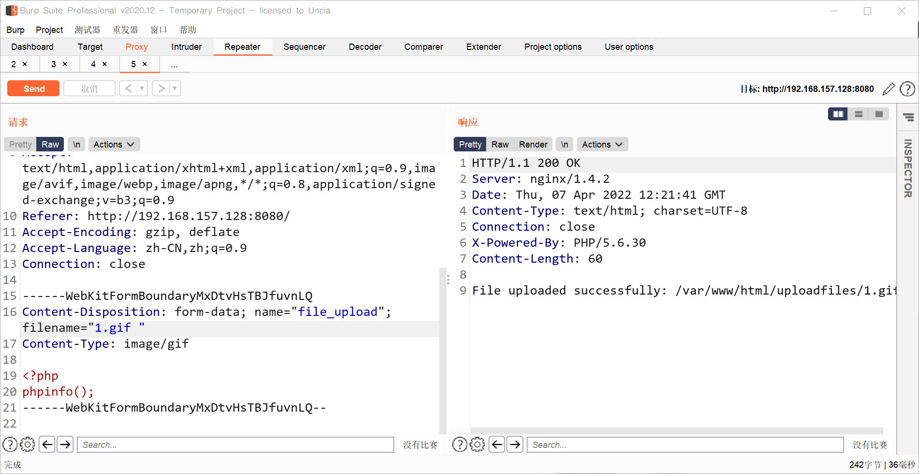
Task: Go to next search match in response
Action: (515, 444)
